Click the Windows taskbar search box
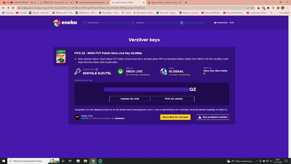Screen dimensions: 291x164 click(x=34, y=161)
